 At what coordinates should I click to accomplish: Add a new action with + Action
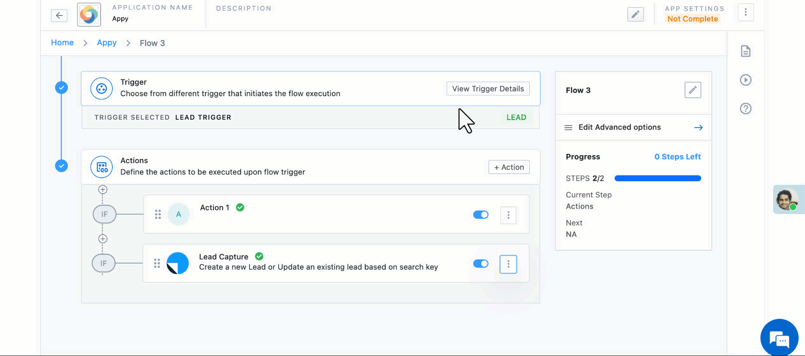[x=509, y=167]
